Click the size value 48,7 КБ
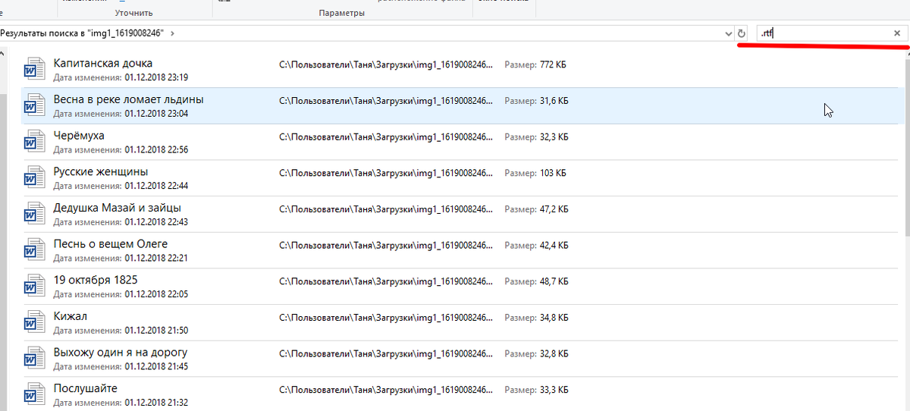 click(x=554, y=281)
